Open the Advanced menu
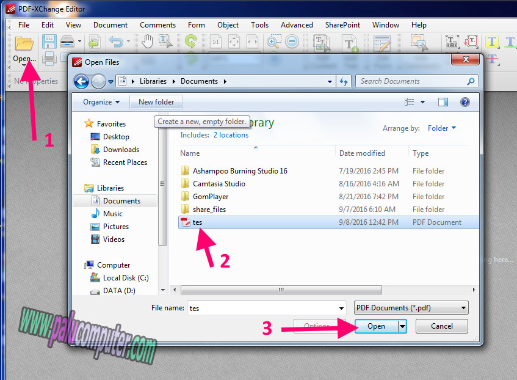The height and width of the screenshot is (380, 517). point(297,25)
